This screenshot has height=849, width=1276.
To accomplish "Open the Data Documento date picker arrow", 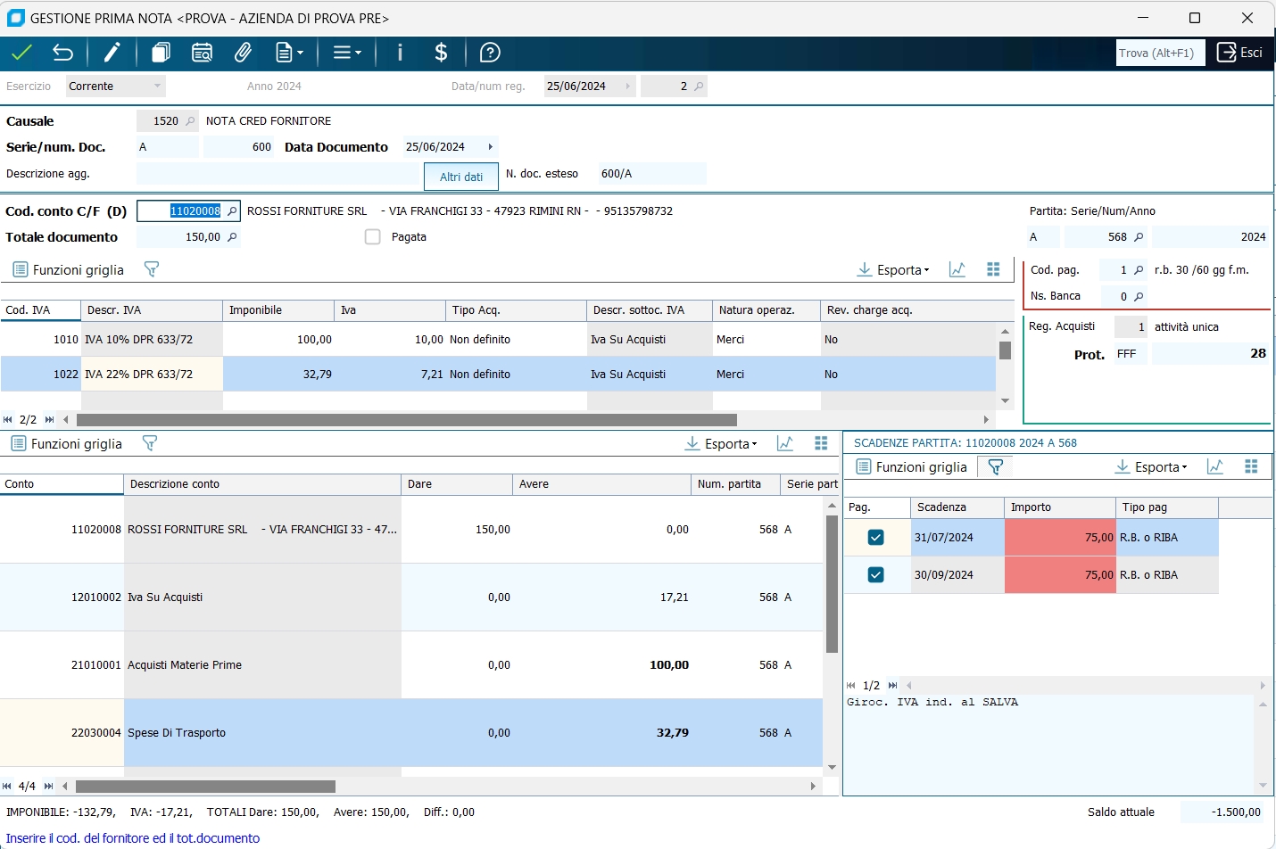I will point(490,147).
